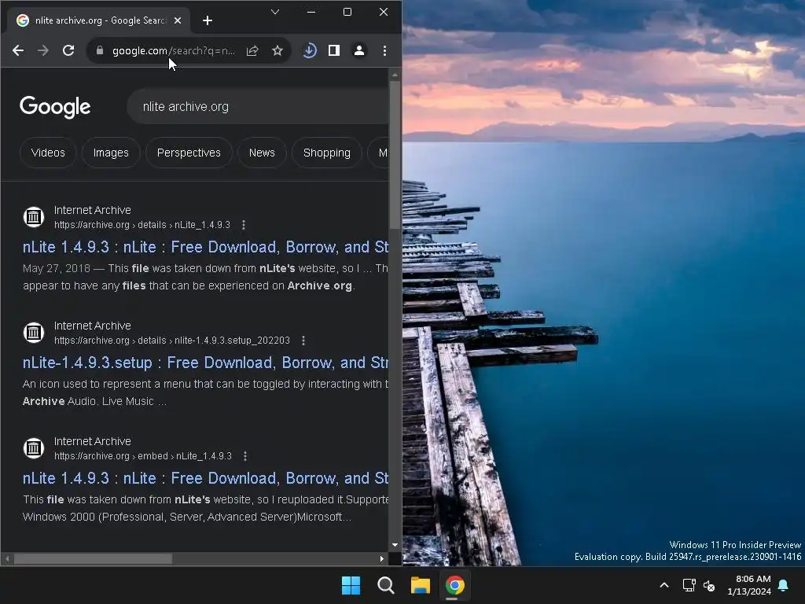Open Windows taskbar Search
Screen dimensions: 805x604
click(x=385, y=585)
